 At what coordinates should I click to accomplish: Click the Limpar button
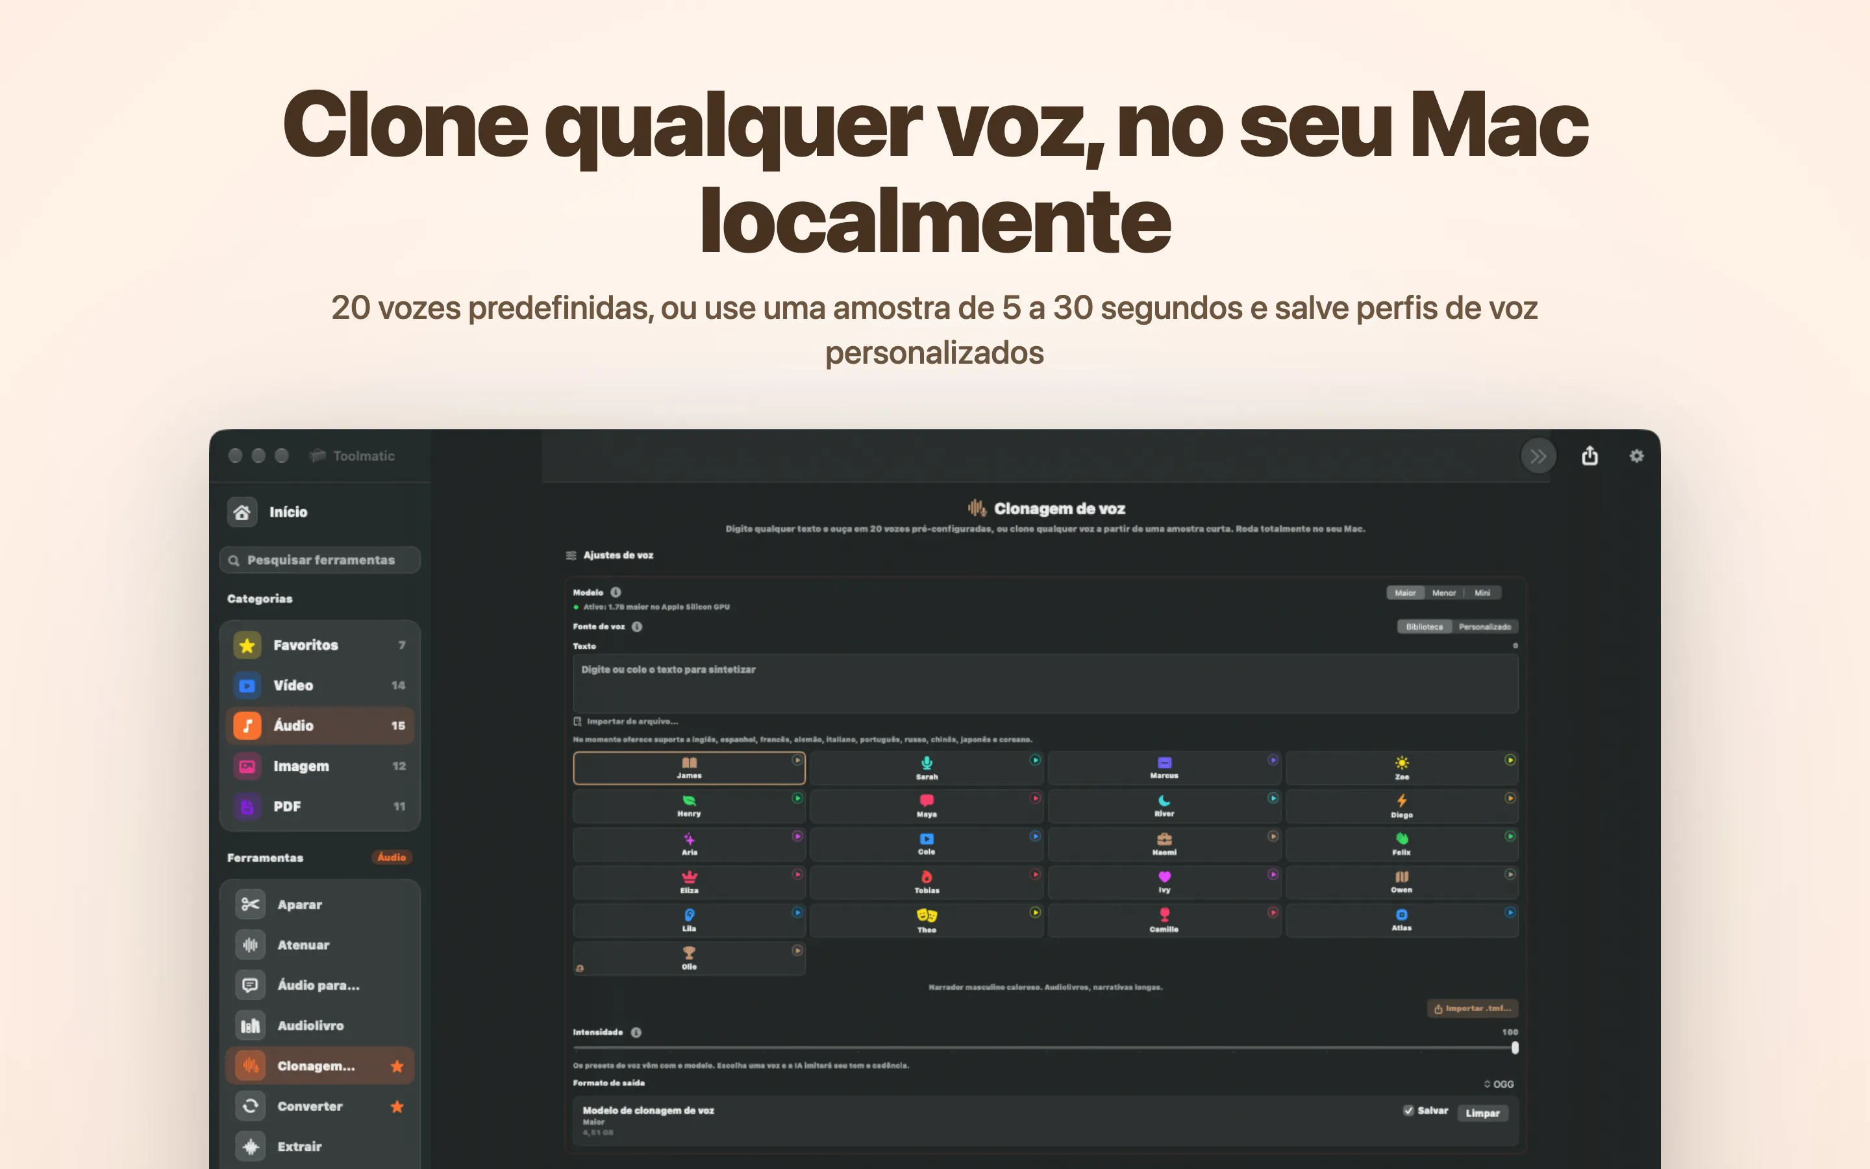click(1482, 1113)
